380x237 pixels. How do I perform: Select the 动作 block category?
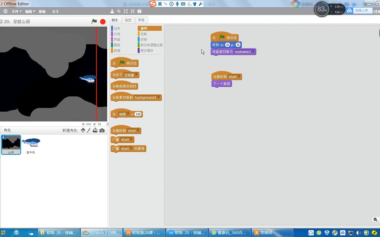tap(117, 28)
